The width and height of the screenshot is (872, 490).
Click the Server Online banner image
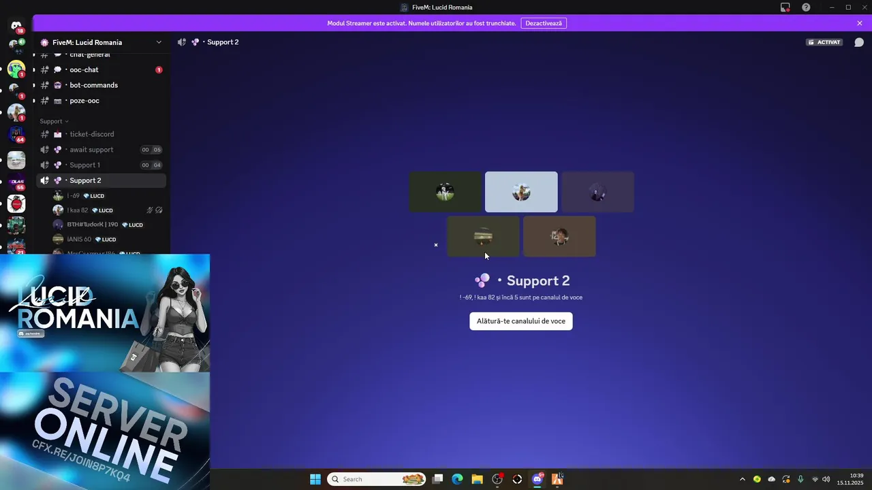[105, 431]
